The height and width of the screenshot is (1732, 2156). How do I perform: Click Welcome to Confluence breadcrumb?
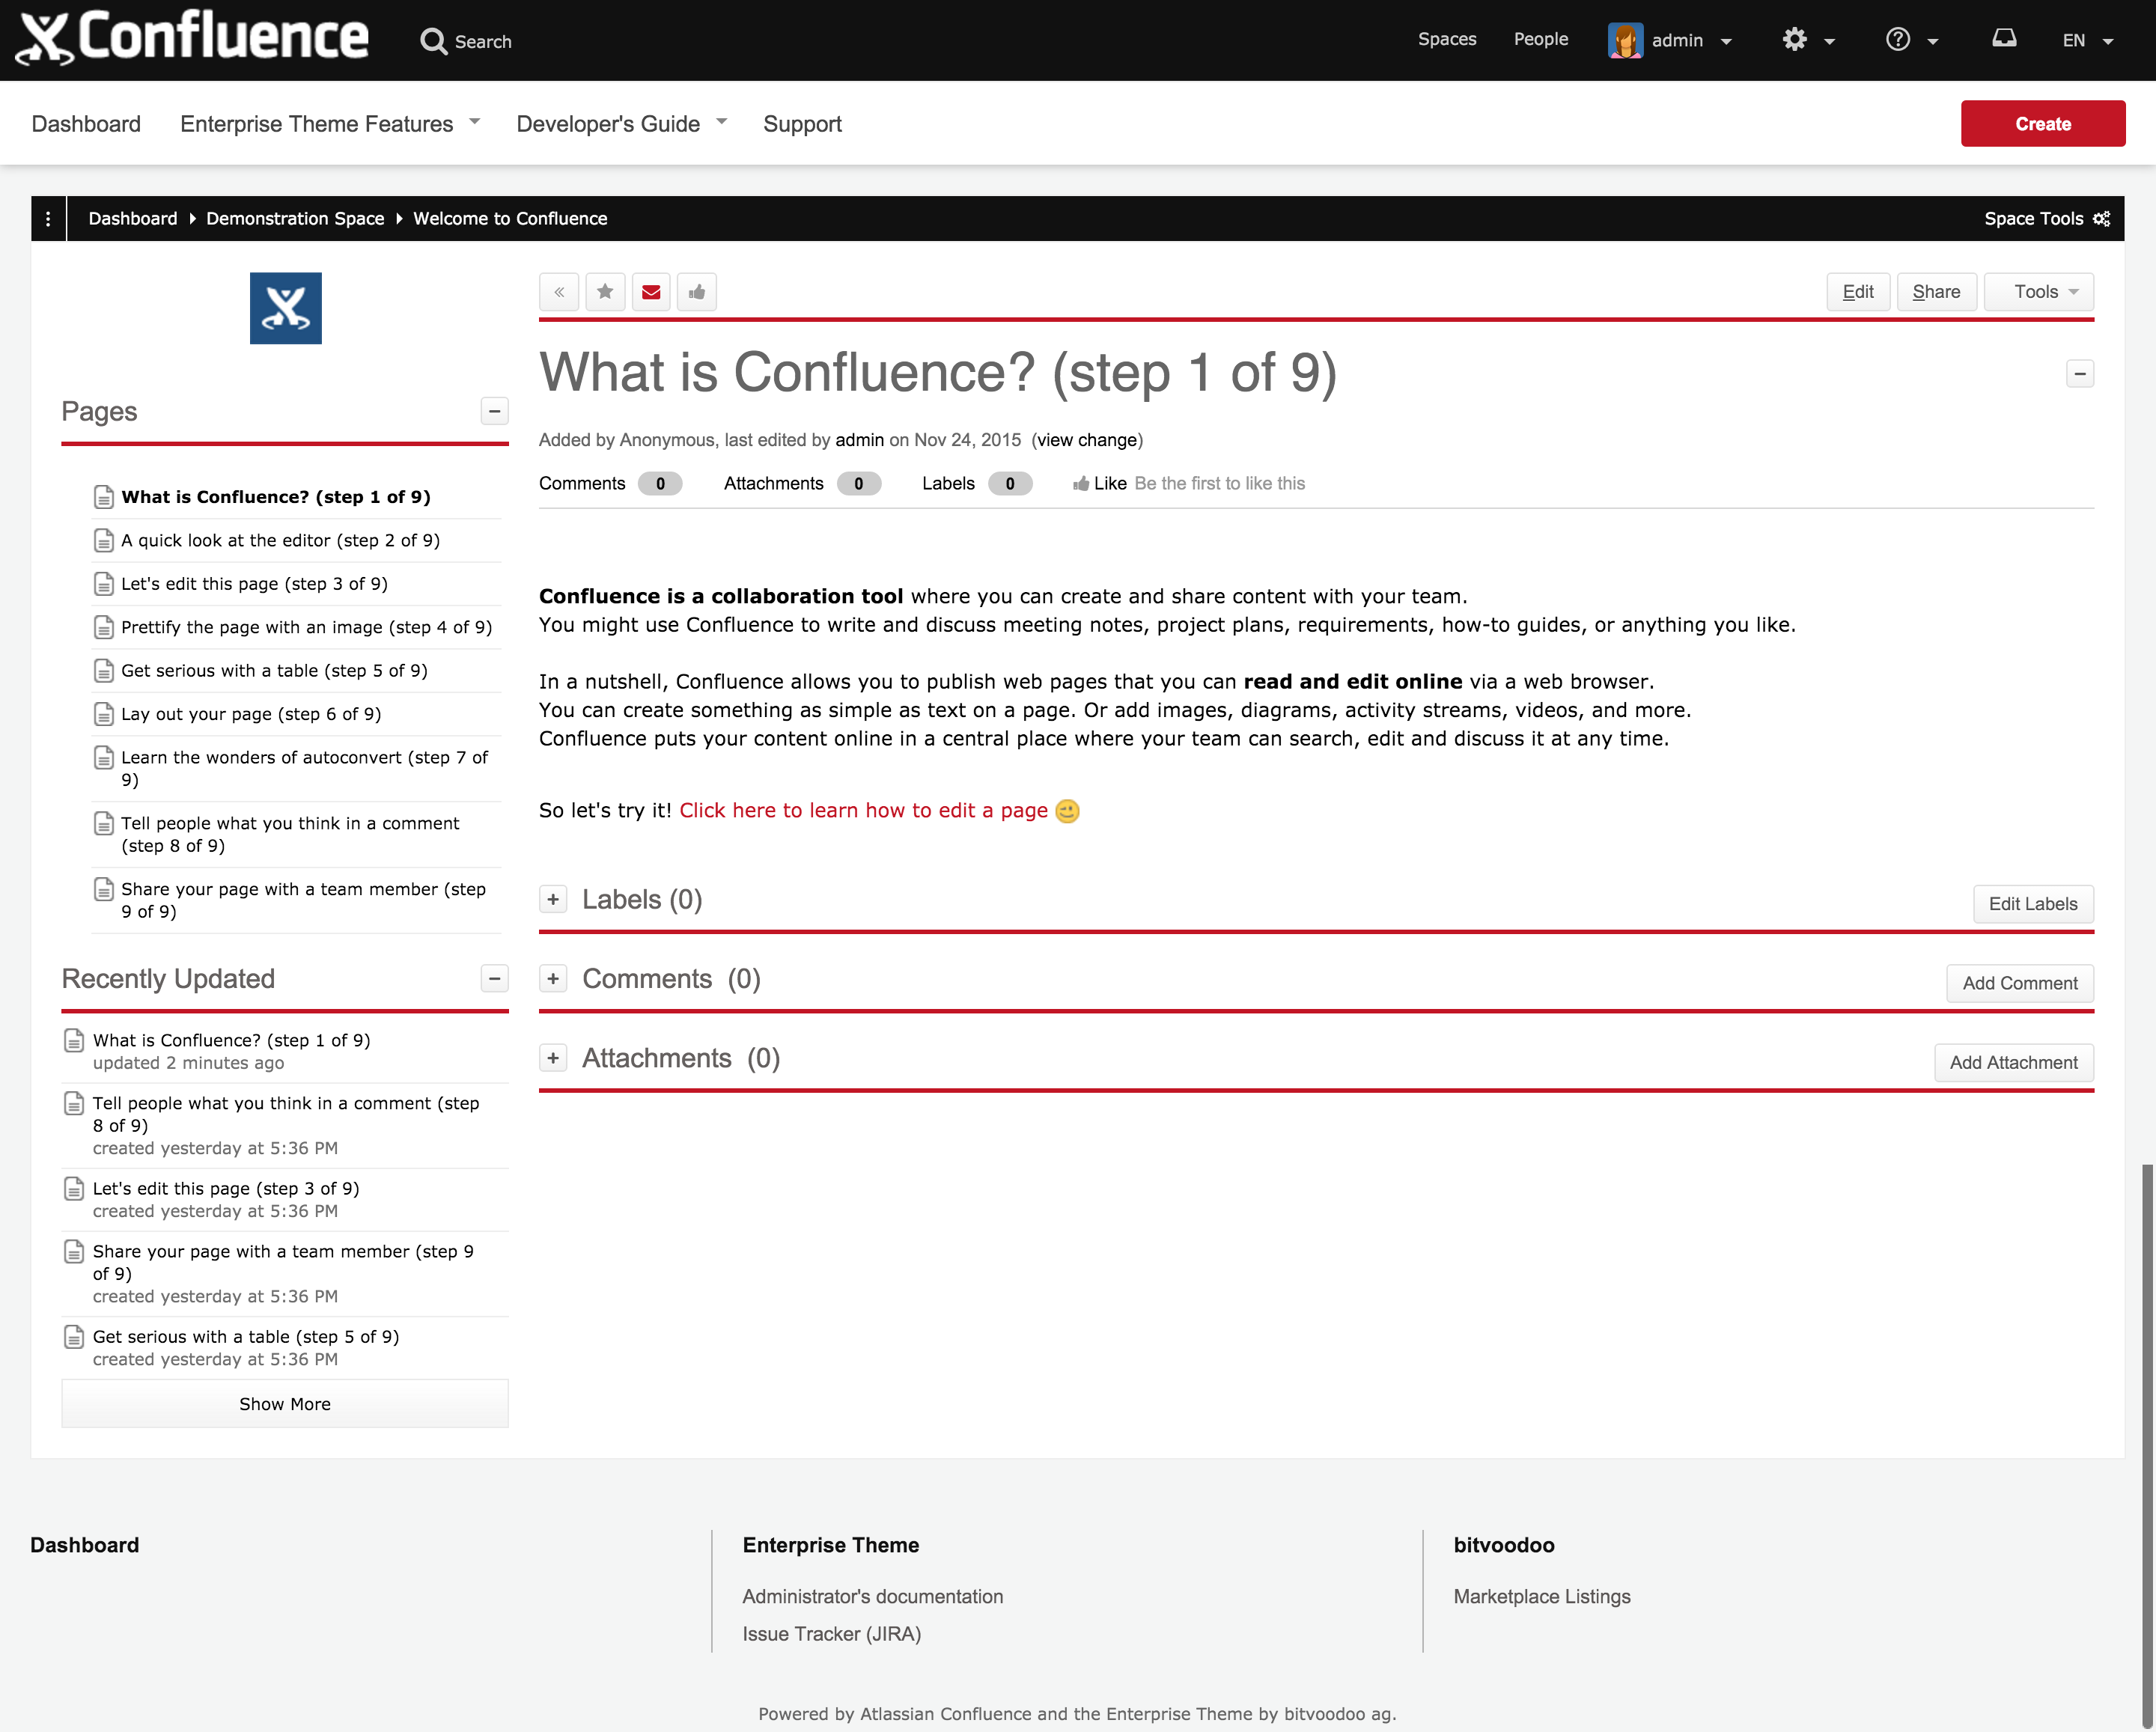pos(510,218)
